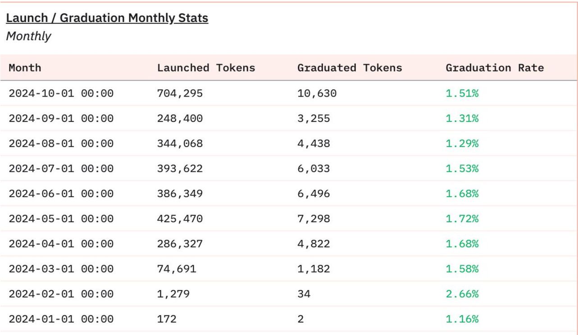Viewport: 578px width, 335px height.
Task: Sort by Graduated Tokens column header
Action: [349, 68]
